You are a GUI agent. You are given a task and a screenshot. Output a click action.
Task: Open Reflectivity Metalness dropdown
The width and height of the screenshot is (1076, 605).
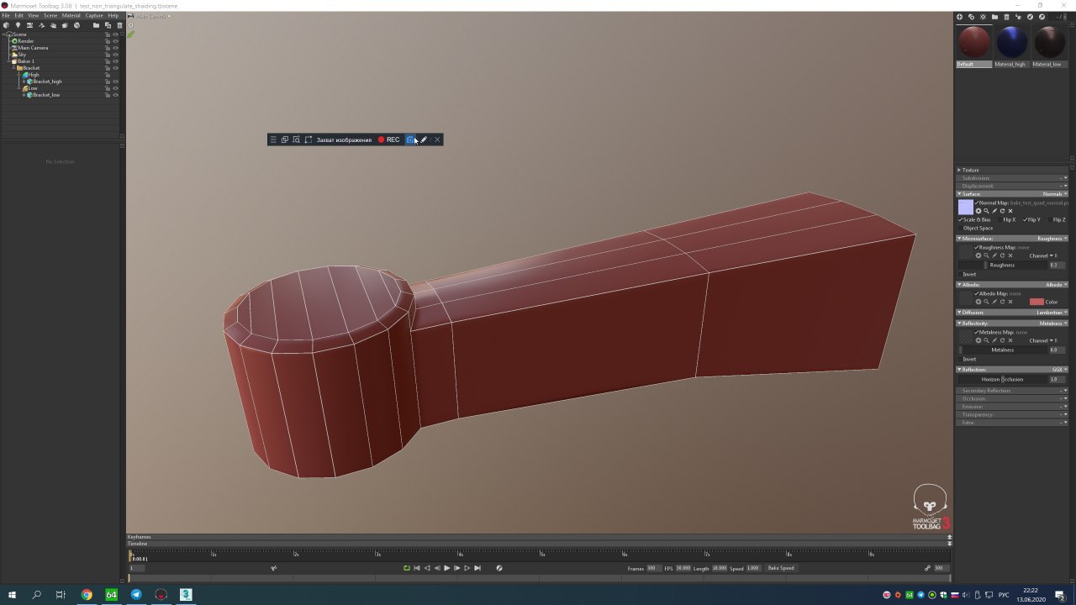(1053, 324)
